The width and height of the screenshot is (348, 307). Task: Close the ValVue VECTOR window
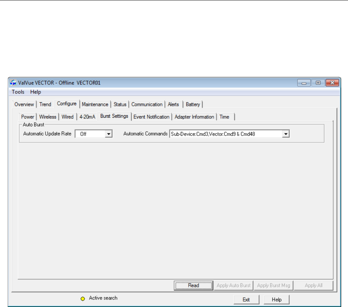click(332, 83)
